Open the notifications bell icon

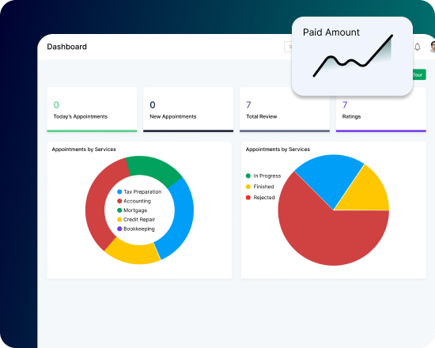pos(418,47)
